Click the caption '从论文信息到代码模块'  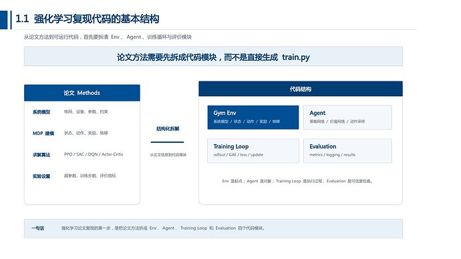pyautogui.click(x=168, y=155)
